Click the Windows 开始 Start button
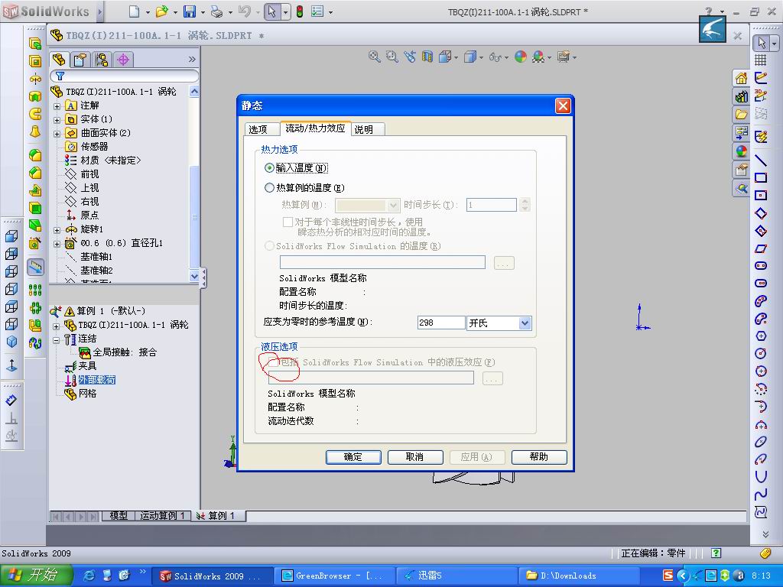The width and height of the screenshot is (783, 587). 37,576
